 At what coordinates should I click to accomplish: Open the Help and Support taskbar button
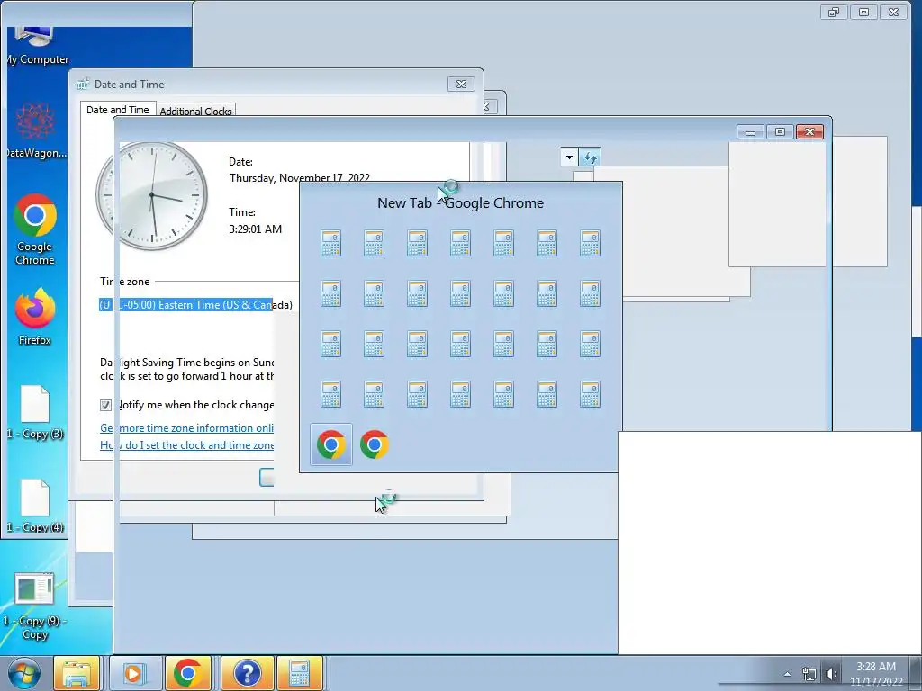tap(247, 673)
